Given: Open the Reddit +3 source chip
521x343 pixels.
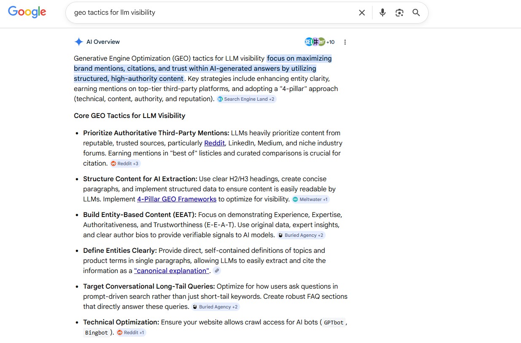Looking at the screenshot, I should pos(125,163).
